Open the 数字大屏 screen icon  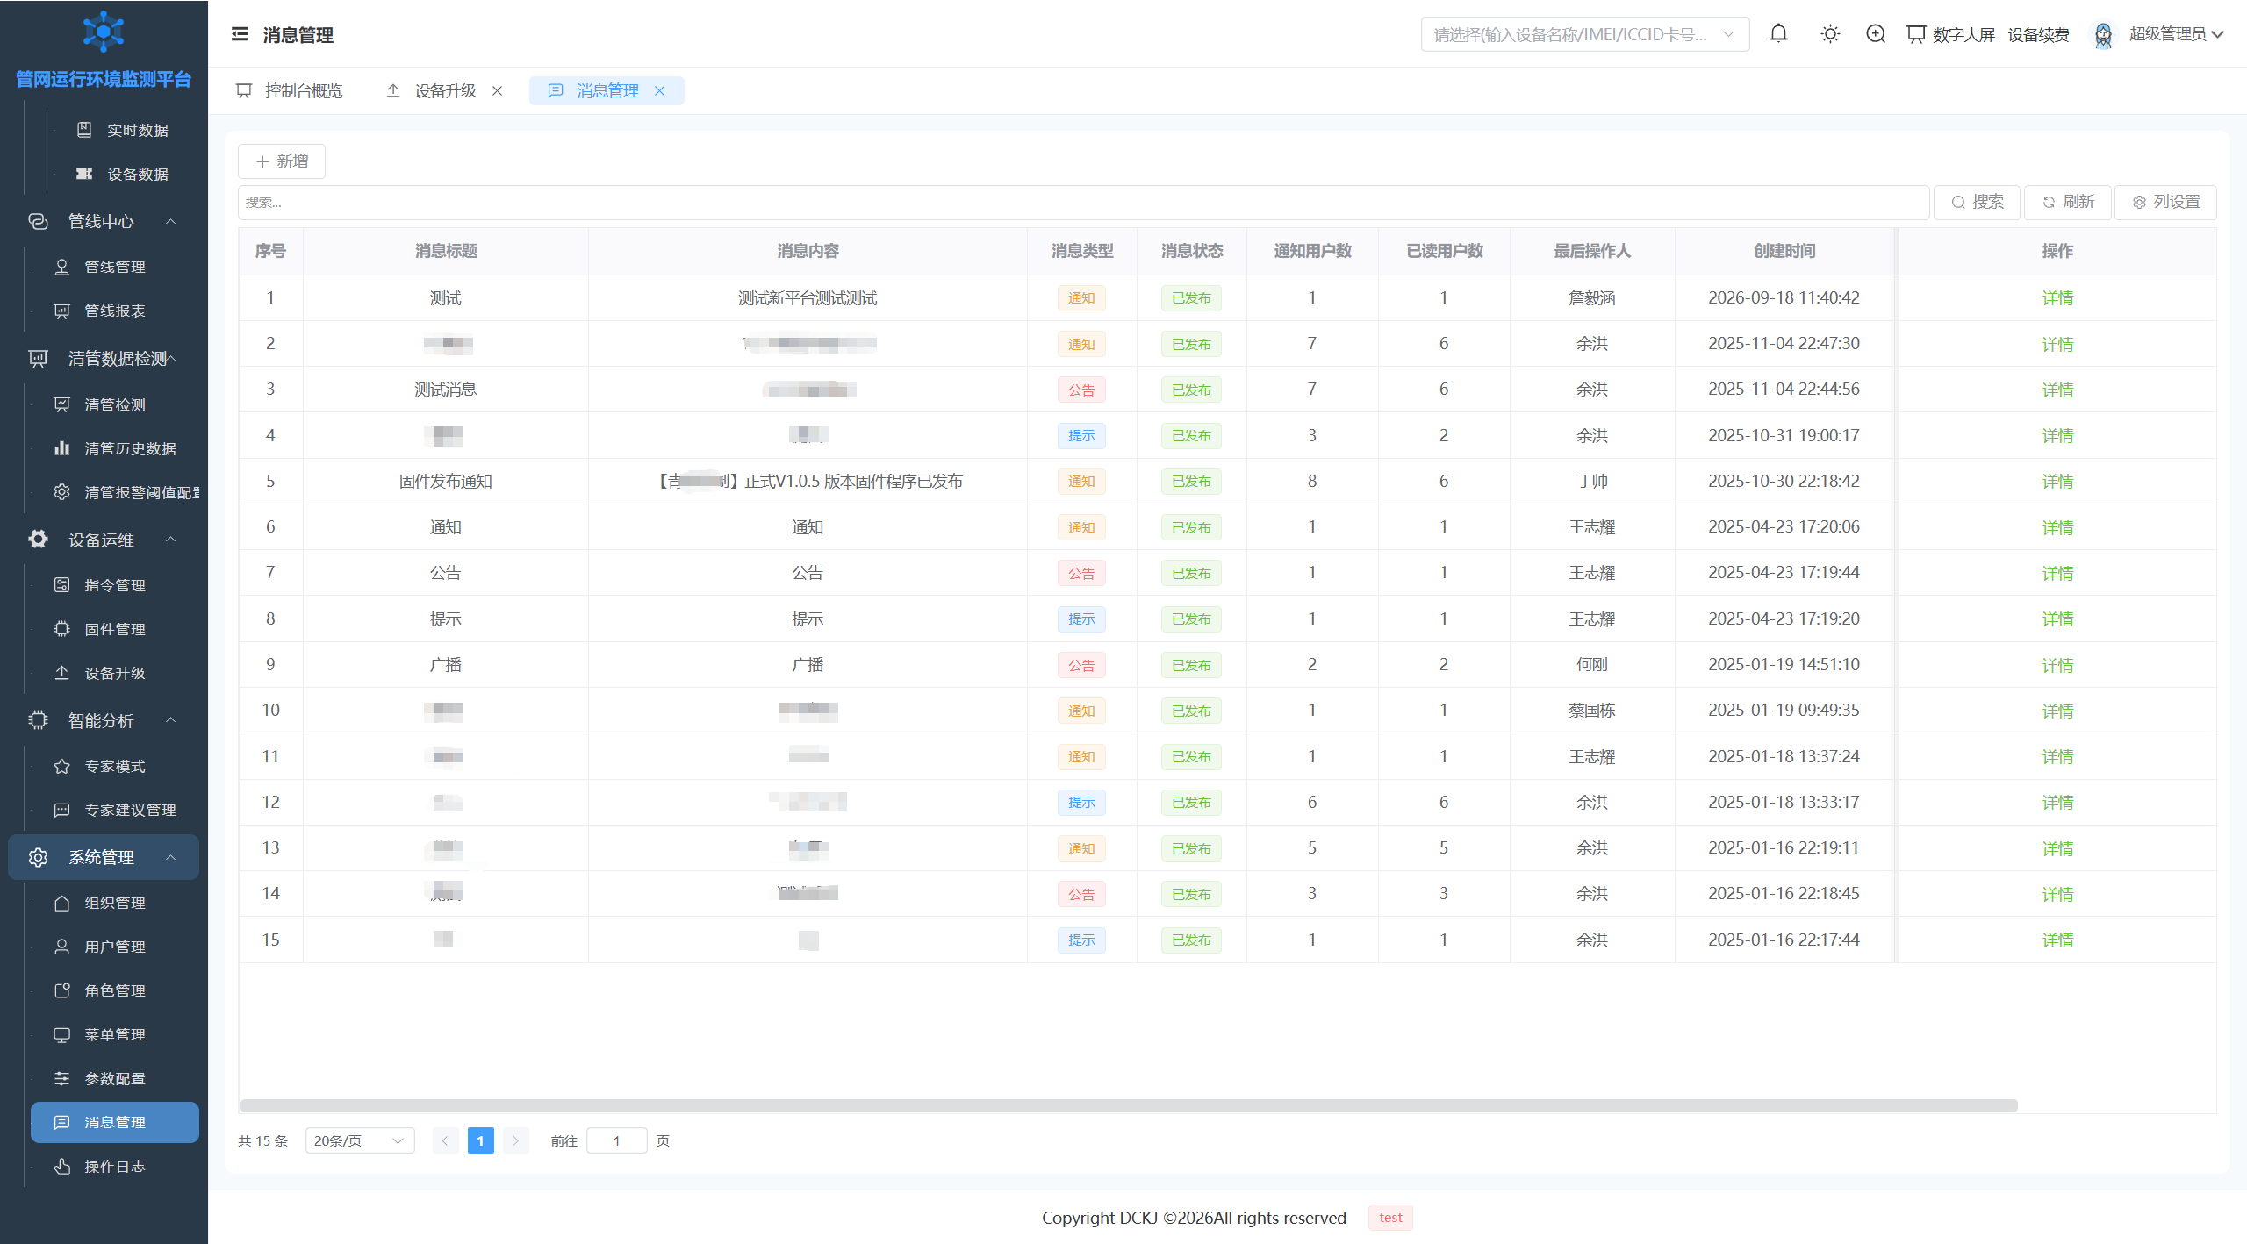pyautogui.click(x=1916, y=34)
